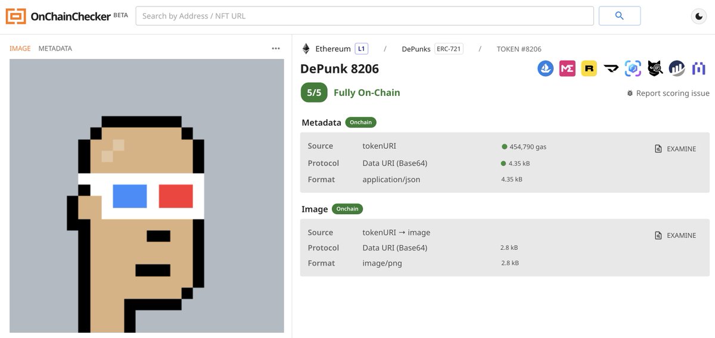Click the Ethereum breadcrumb link
The width and height of the screenshot is (715, 338).
(333, 49)
